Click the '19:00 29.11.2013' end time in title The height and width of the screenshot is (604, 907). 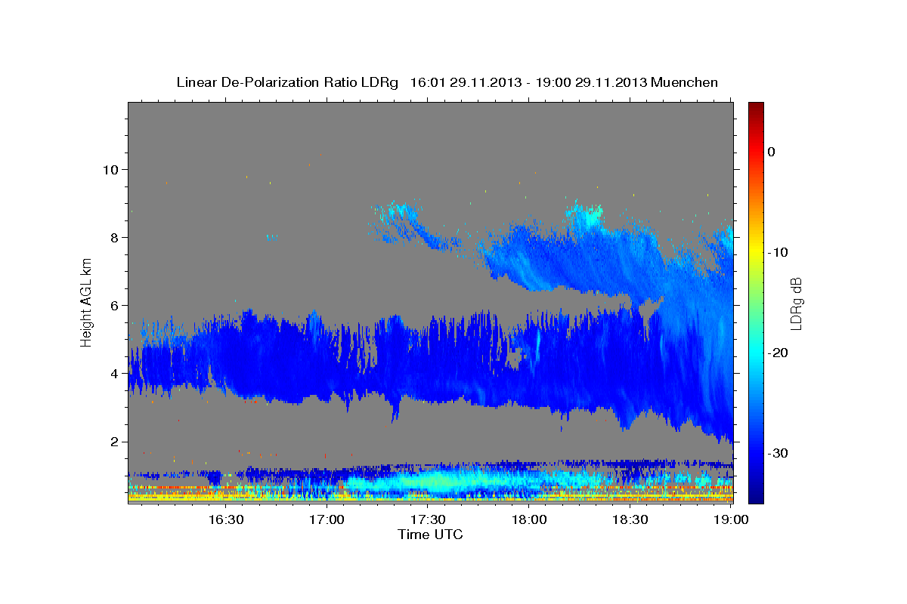(x=592, y=82)
